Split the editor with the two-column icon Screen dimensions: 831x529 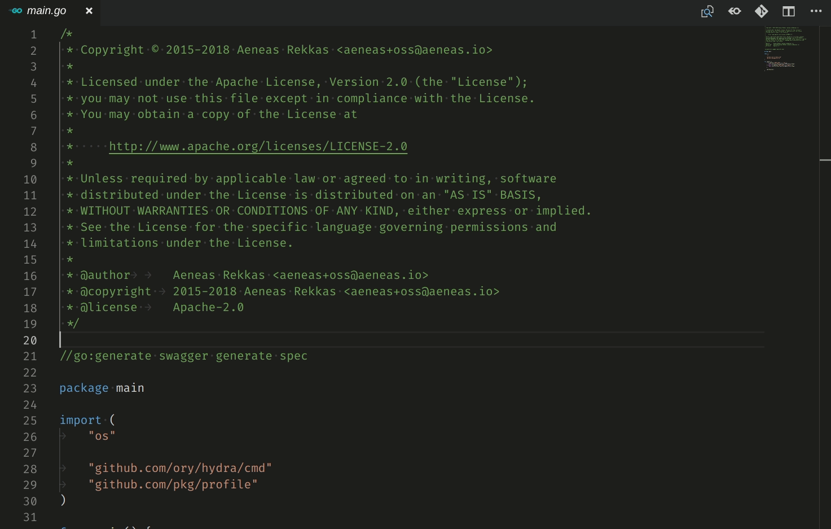click(789, 11)
